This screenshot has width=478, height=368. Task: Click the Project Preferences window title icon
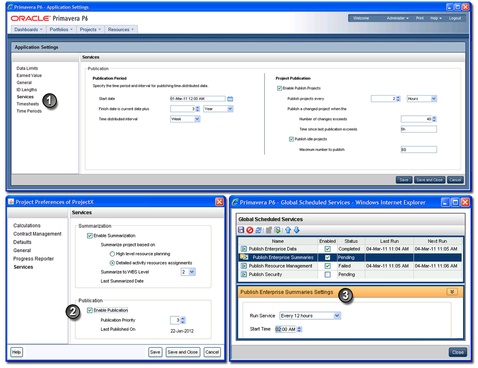point(11,202)
